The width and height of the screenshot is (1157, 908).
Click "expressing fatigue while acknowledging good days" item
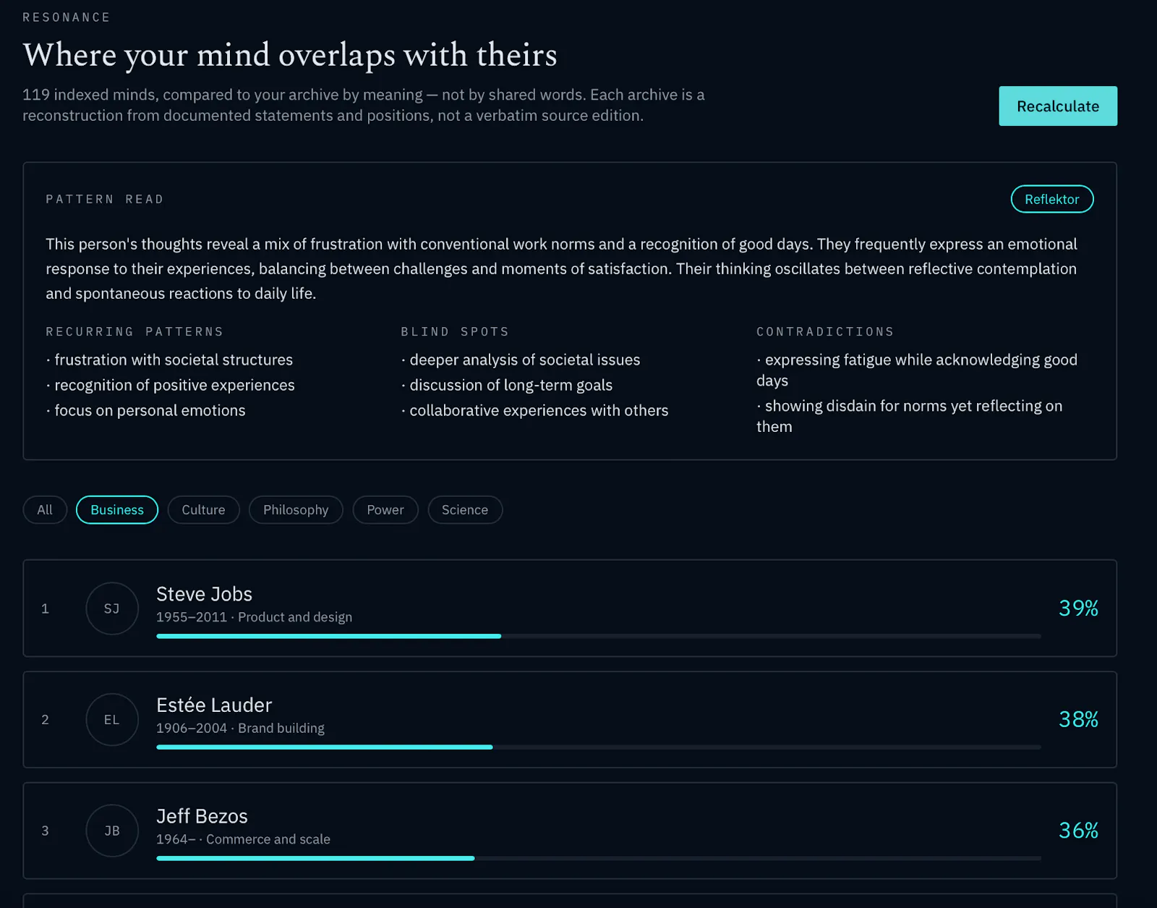917,370
